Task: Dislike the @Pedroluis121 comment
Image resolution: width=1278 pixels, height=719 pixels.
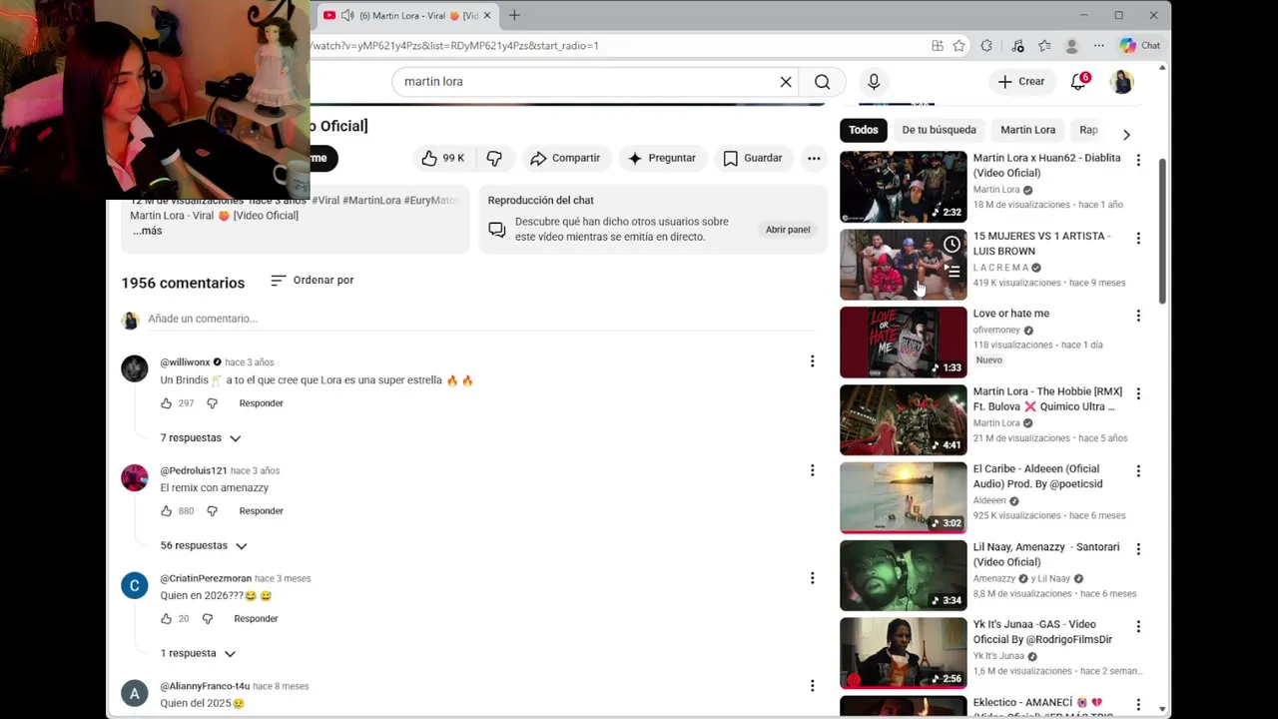Action: [x=212, y=511]
